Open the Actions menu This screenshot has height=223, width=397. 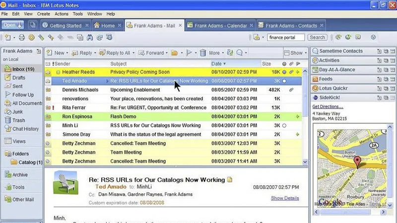[x=61, y=14]
